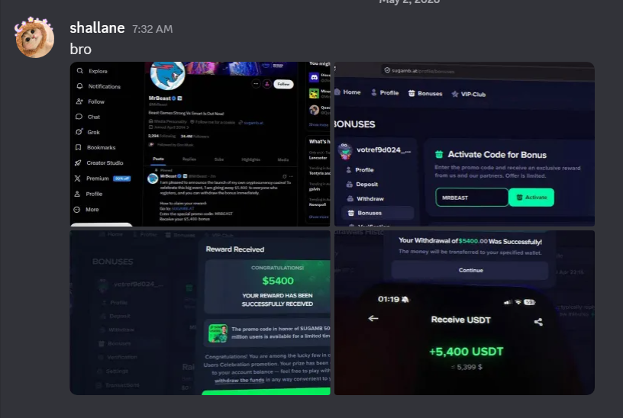Image resolution: width=623 pixels, height=418 pixels.
Task: Click Withdraw in the sugamb account sidebar
Action: pos(366,198)
